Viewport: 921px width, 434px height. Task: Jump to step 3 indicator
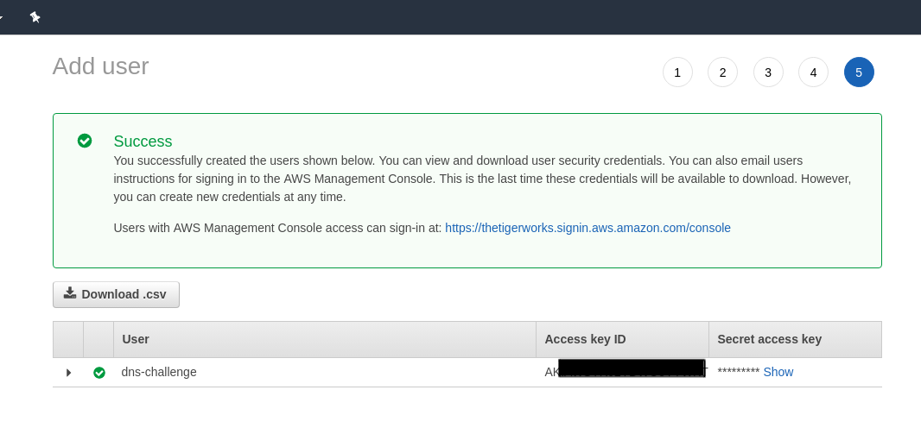[x=768, y=72]
